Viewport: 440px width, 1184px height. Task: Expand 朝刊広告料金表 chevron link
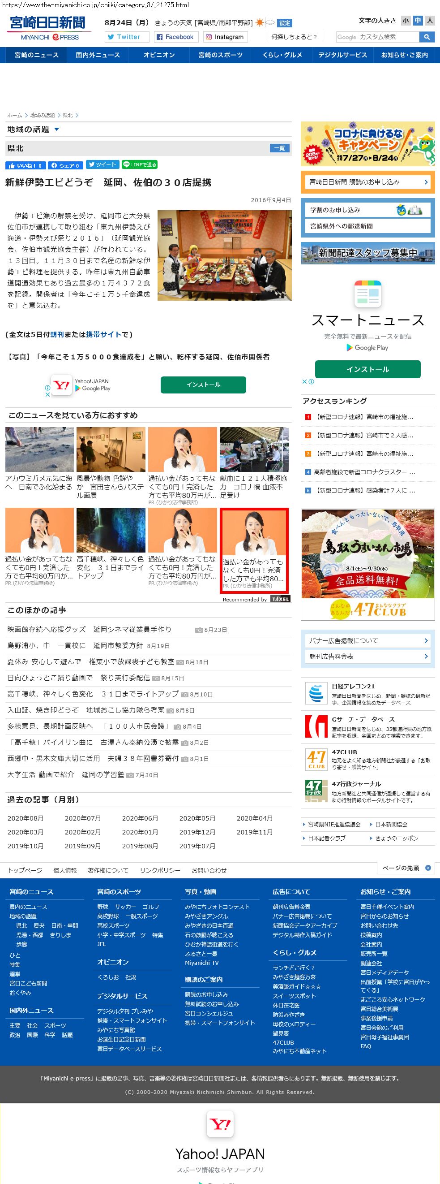point(368,657)
